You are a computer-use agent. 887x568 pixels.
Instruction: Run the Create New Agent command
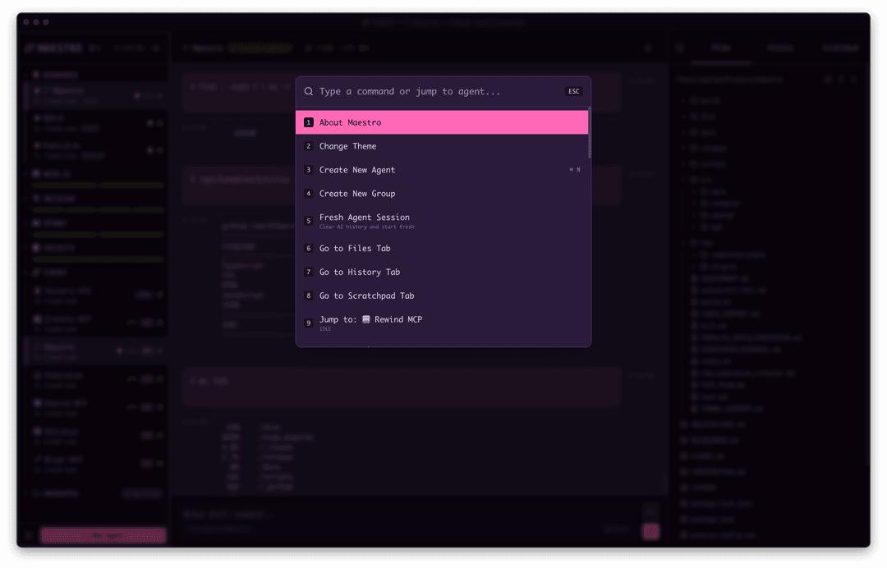point(442,170)
